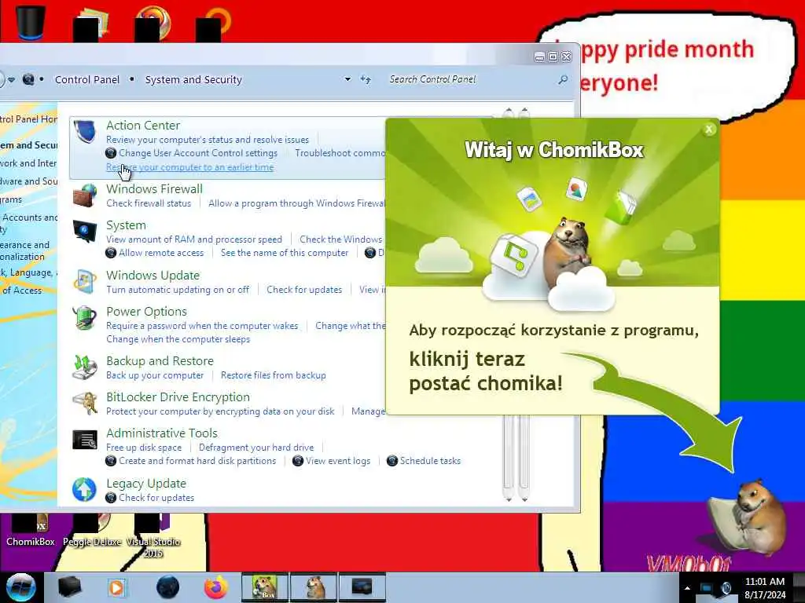Click the Windows Update icon
Viewport: 805px width, 603px height.
point(85,282)
